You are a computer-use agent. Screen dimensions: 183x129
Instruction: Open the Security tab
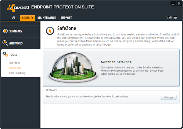(28, 18)
